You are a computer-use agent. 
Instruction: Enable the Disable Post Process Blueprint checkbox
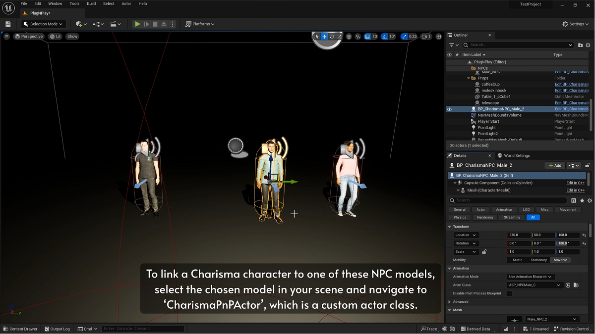tap(509, 293)
